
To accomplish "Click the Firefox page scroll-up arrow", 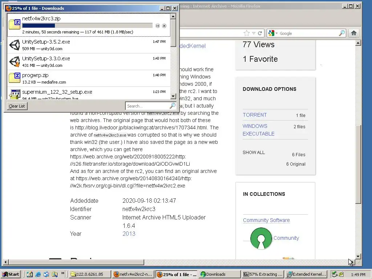I will (x=358, y=43).
